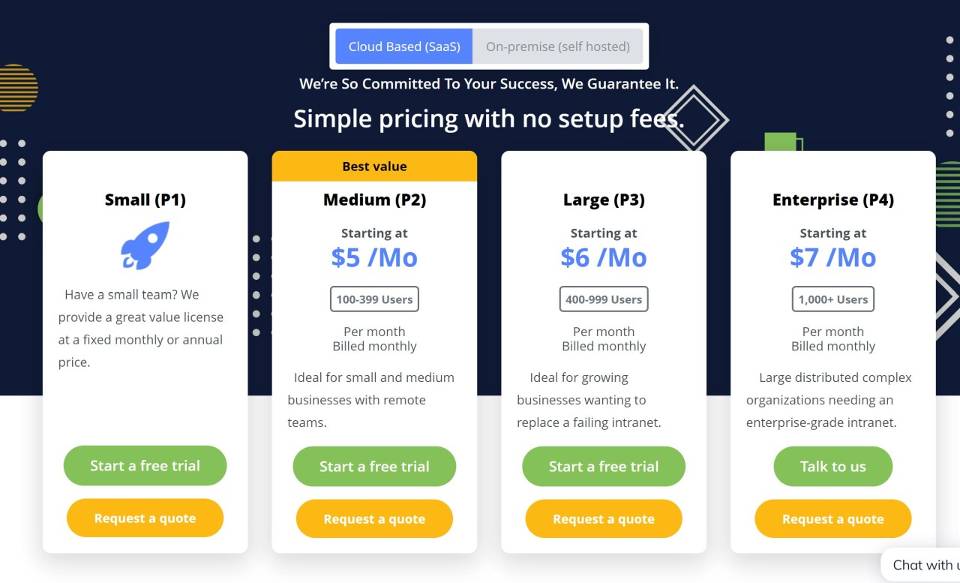Click the 400-999 Users badge
Viewport: 960px width, 583px height.
pos(603,299)
